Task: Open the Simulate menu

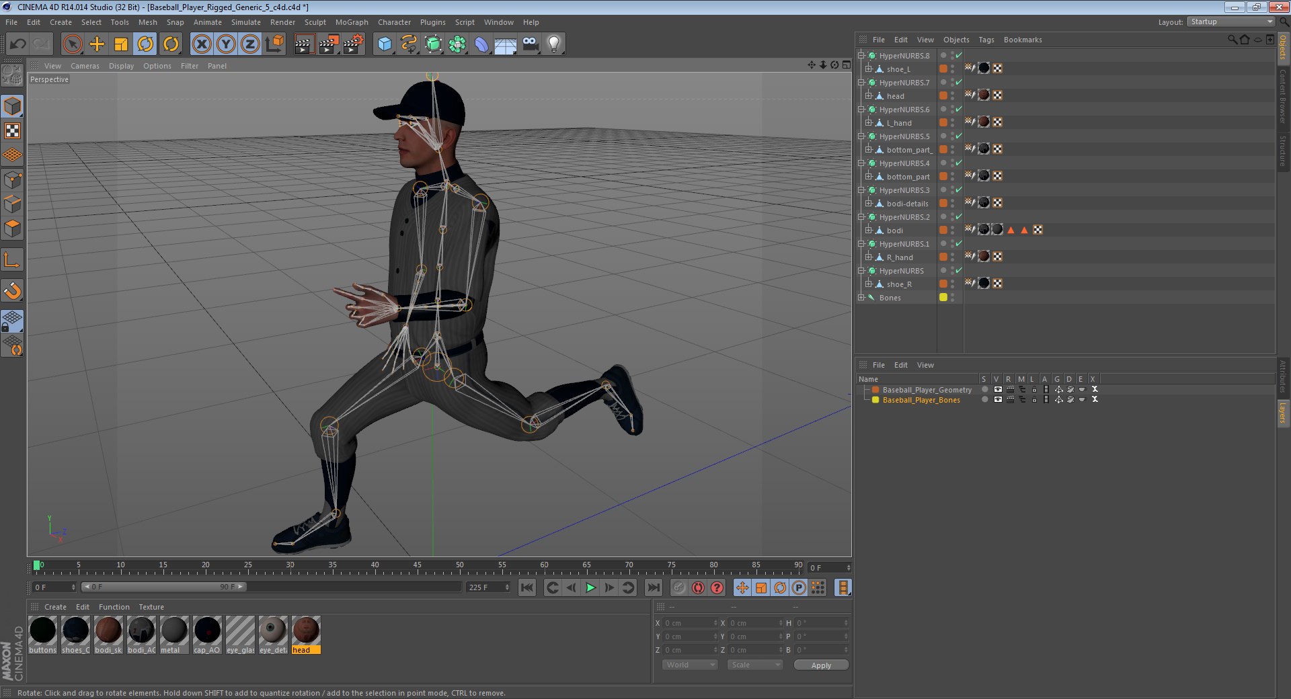Action: (246, 22)
